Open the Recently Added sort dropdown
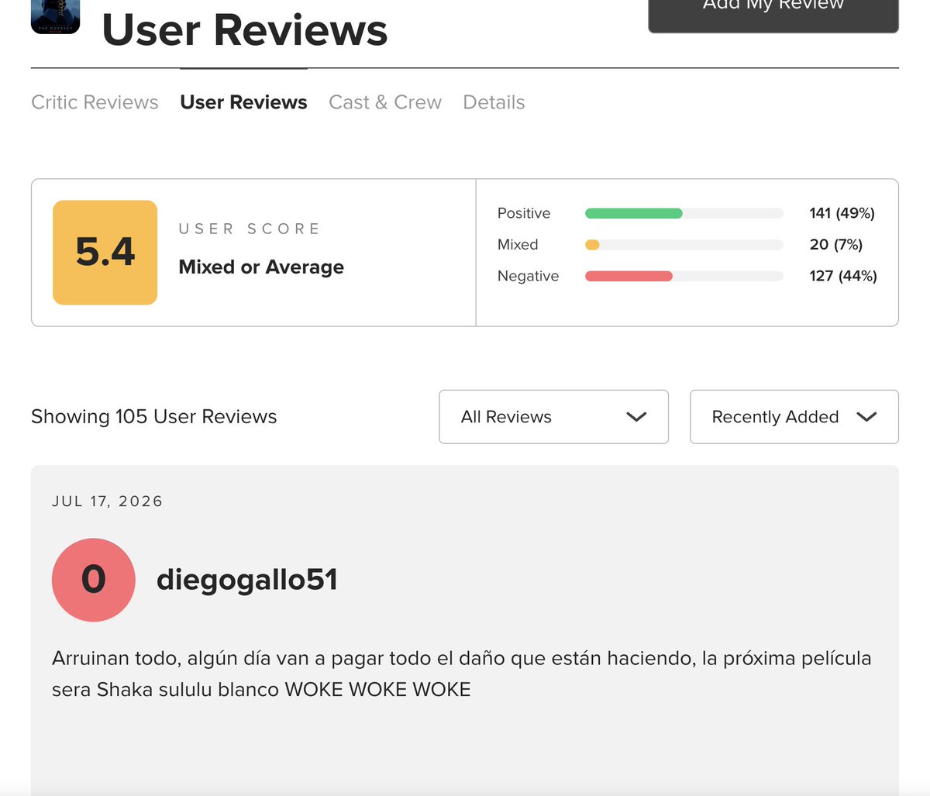Image resolution: width=930 pixels, height=796 pixels. click(794, 417)
